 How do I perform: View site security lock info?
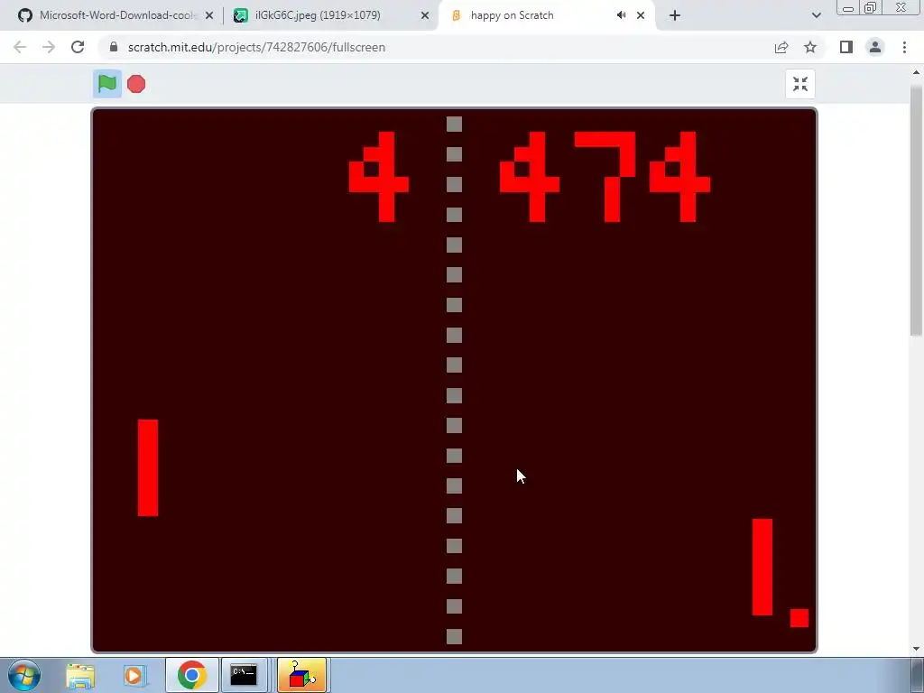[x=114, y=47]
